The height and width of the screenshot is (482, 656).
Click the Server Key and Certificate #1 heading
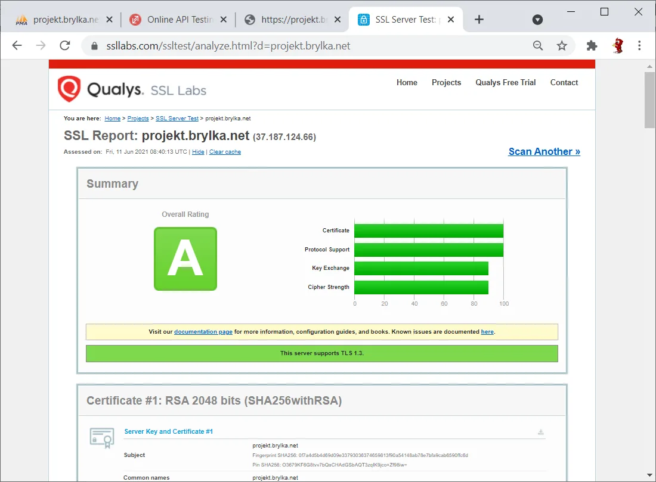169,431
